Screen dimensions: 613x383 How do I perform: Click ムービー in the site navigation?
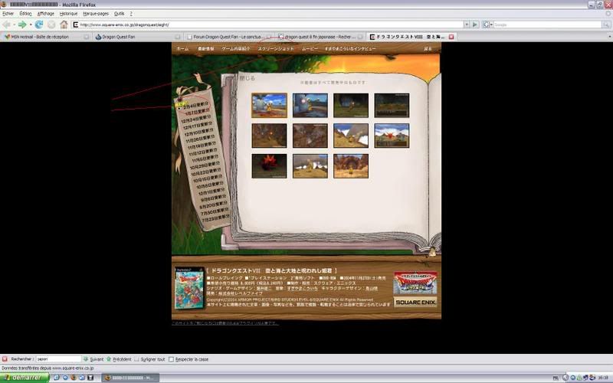(310, 49)
